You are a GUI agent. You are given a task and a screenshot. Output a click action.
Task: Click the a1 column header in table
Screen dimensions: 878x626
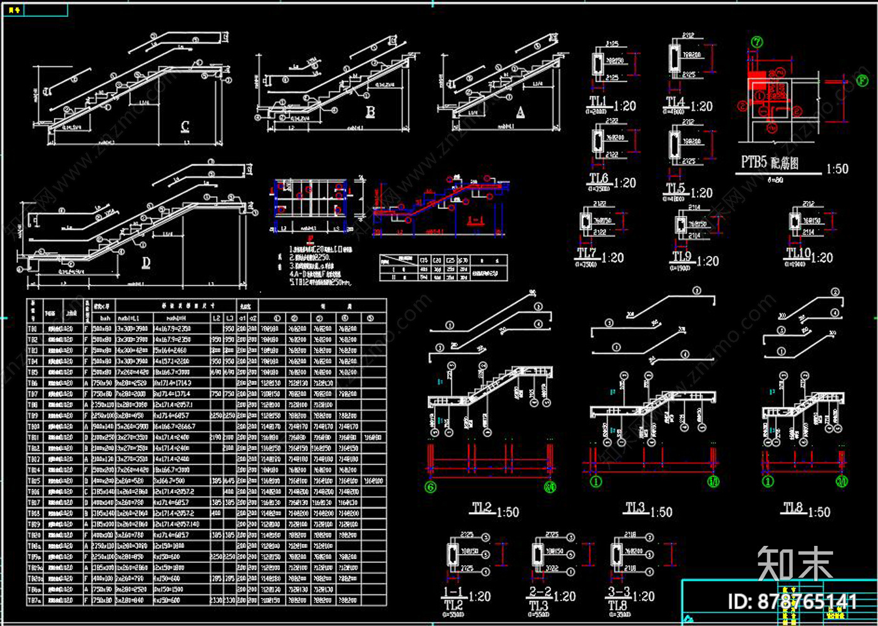point(242,318)
